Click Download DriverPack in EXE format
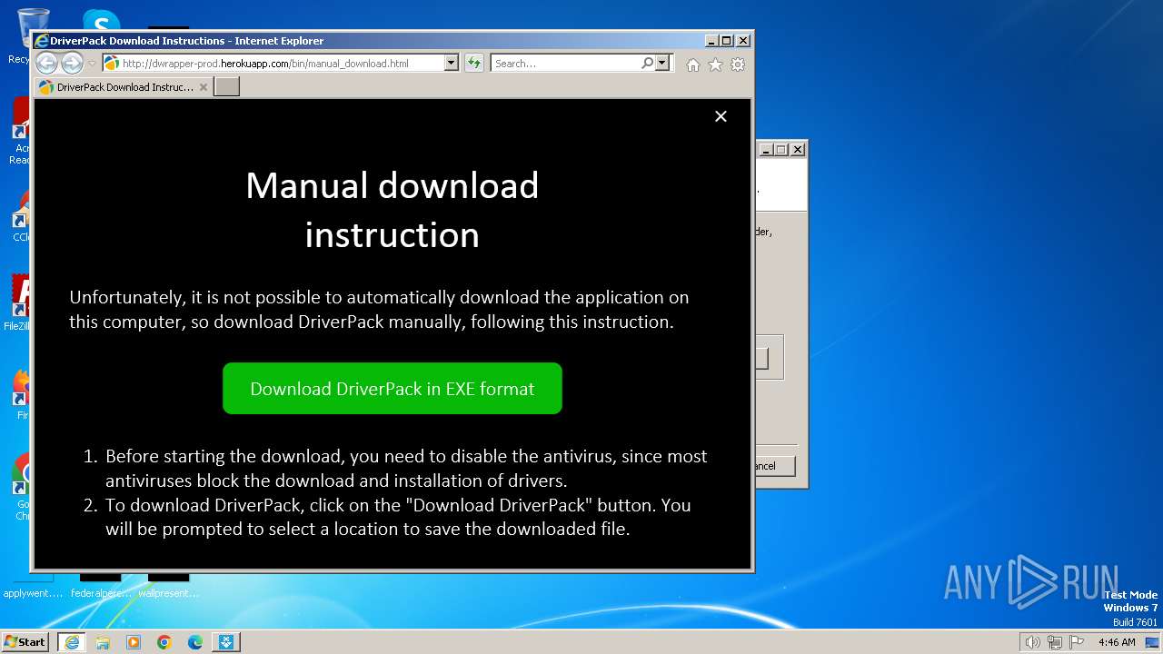1163x654 pixels. pyautogui.click(x=393, y=389)
